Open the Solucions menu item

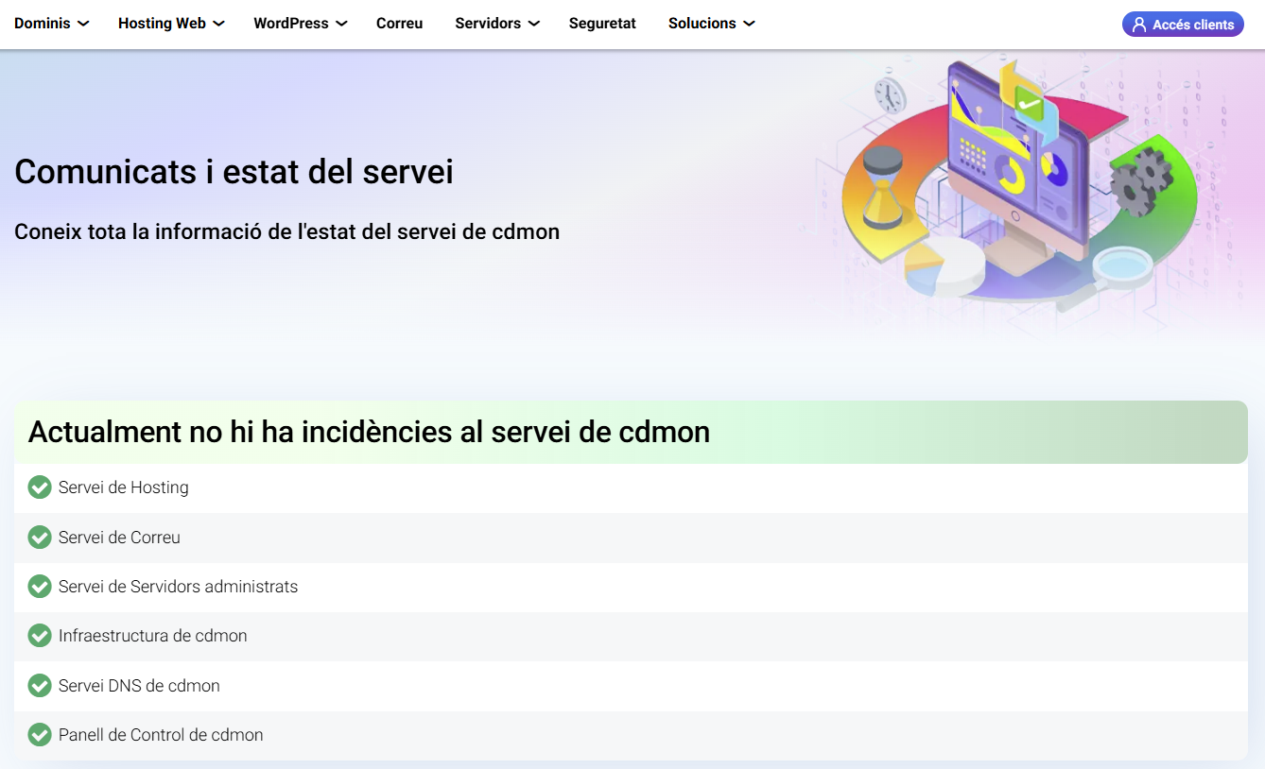pyautogui.click(x=702, y=24)
